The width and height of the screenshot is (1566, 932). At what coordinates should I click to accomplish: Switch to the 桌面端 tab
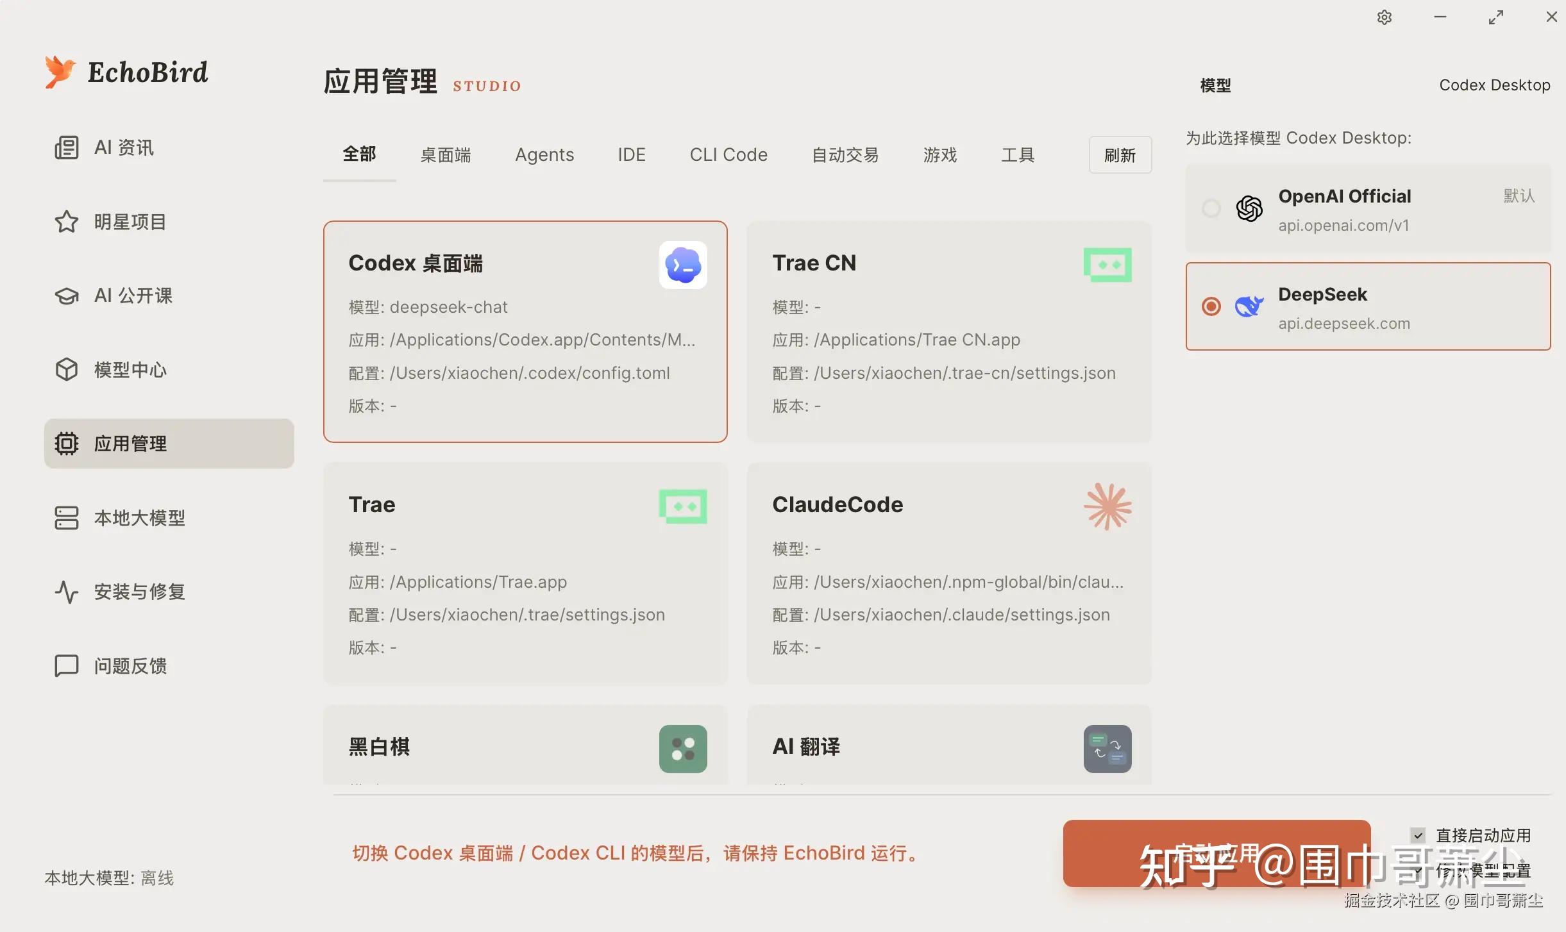click(x=445, y=154)
